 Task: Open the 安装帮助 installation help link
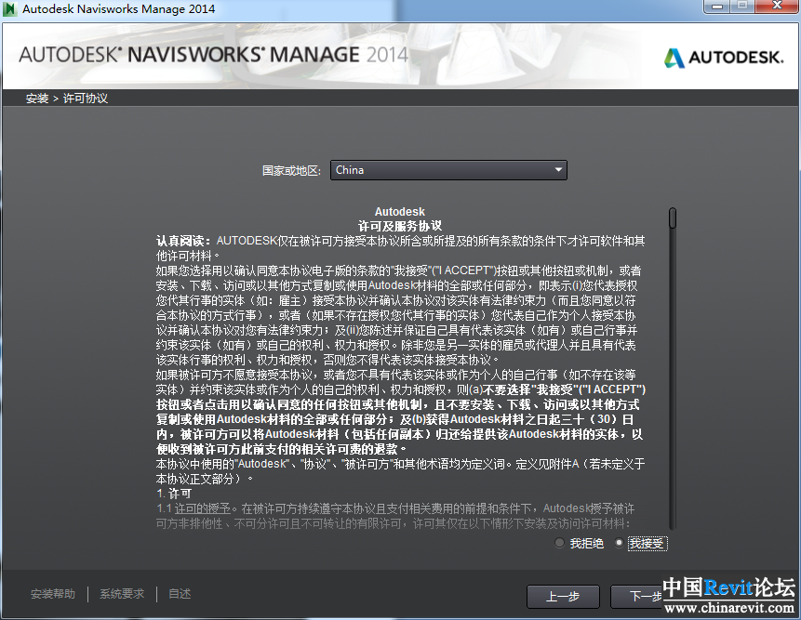click(x=53, y=594)
